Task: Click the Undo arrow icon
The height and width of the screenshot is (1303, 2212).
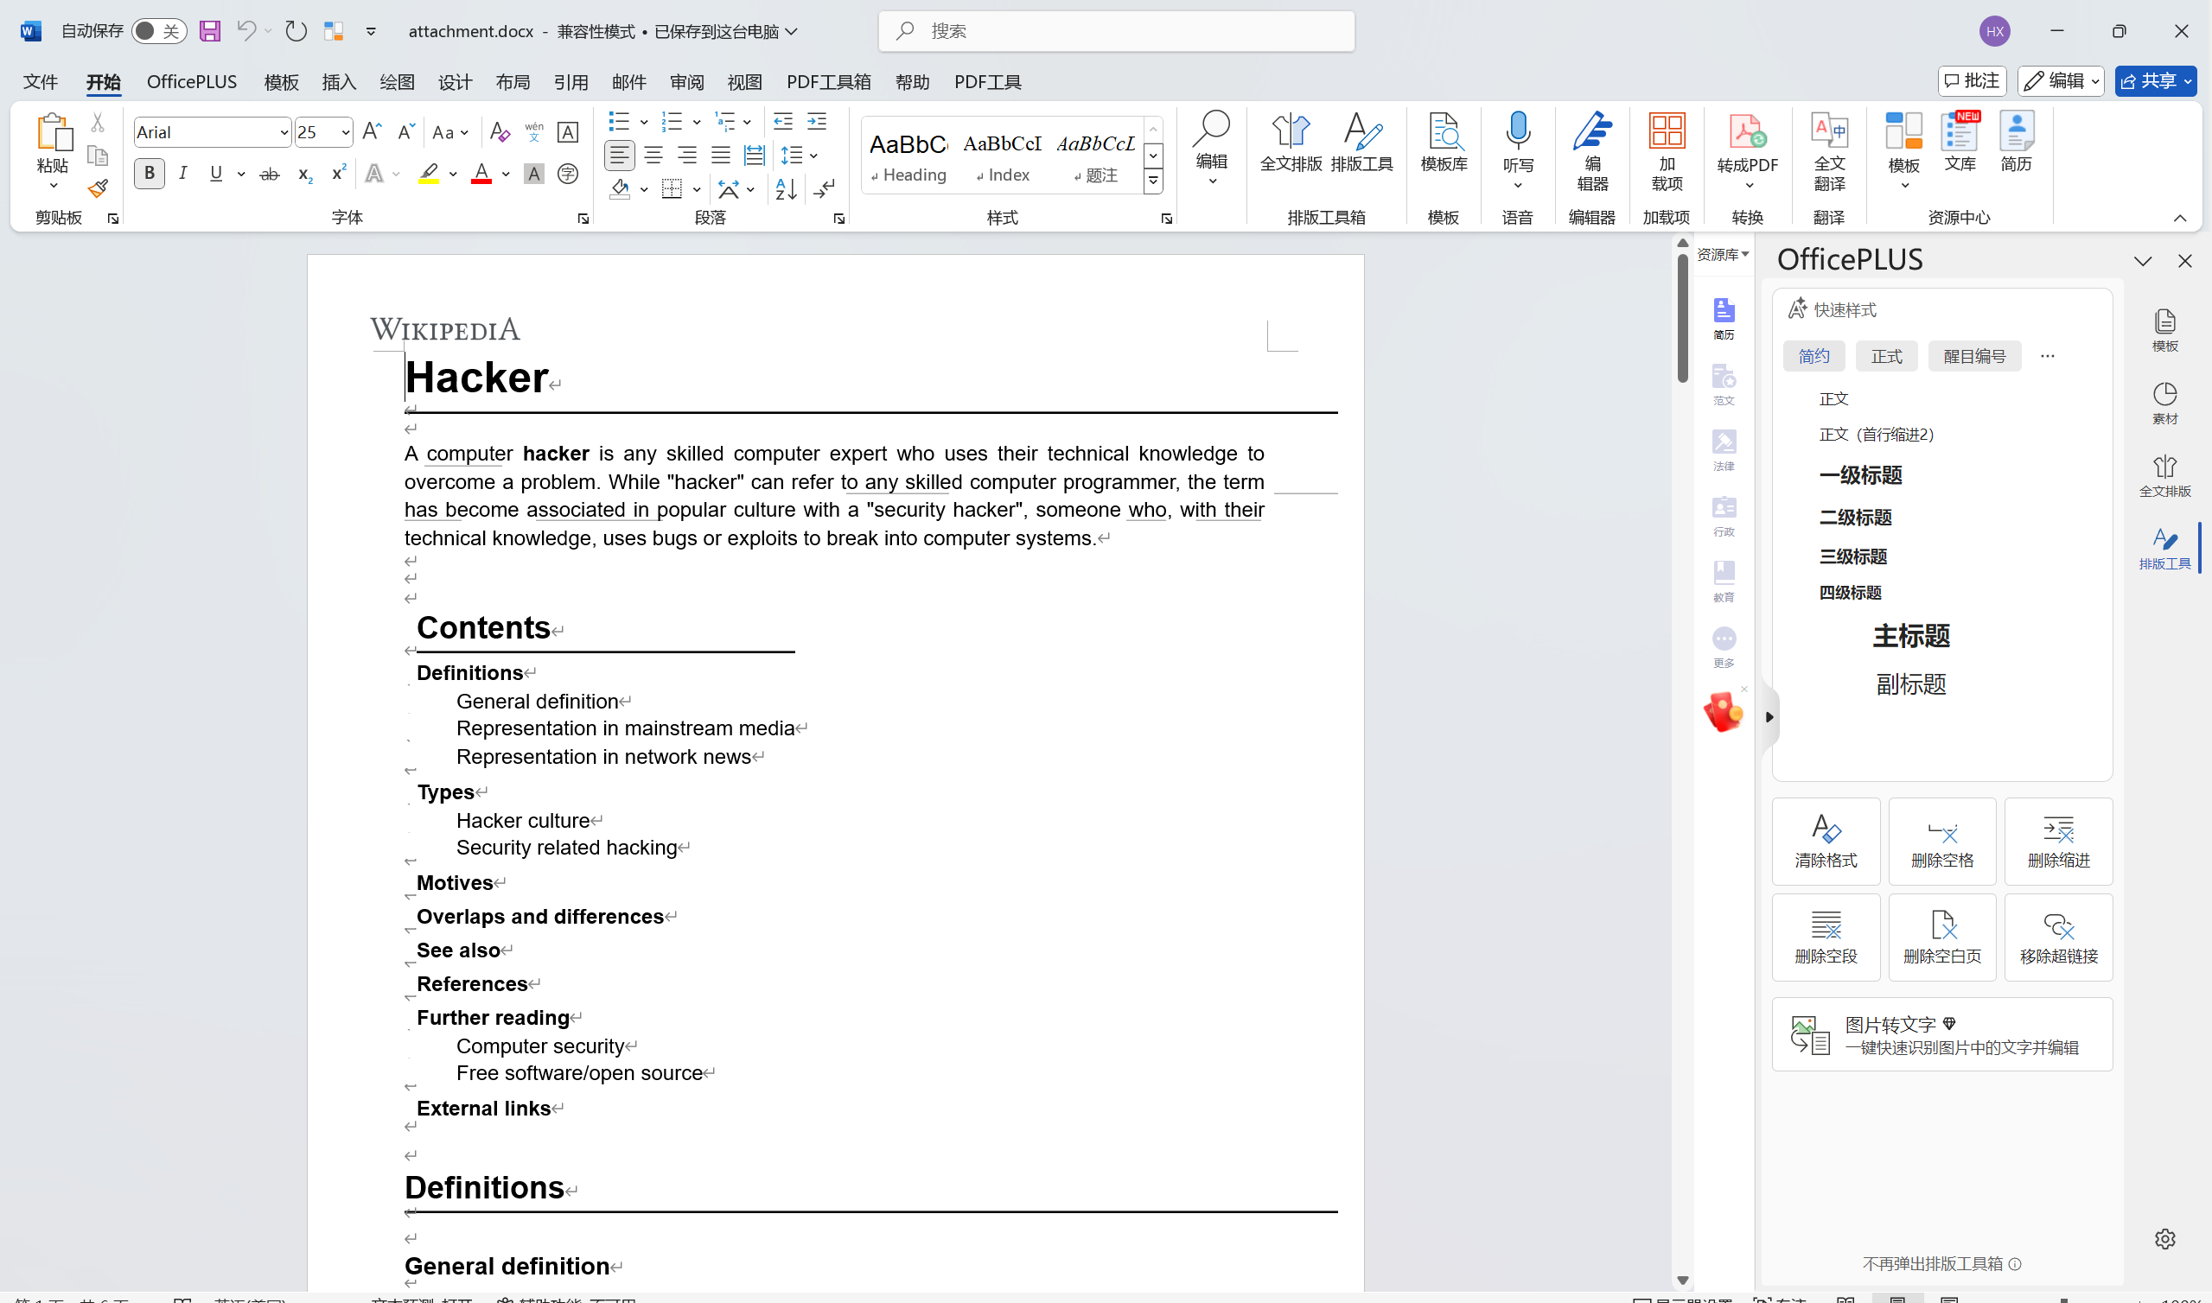Action: pyautogui.click(x=245, y=32)
